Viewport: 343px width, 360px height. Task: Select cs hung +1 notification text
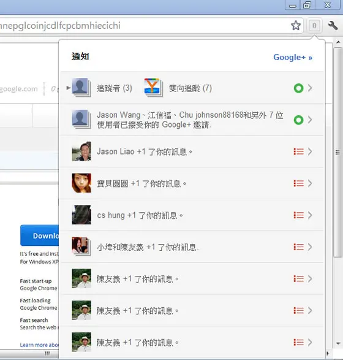click(x=140, y=215)
